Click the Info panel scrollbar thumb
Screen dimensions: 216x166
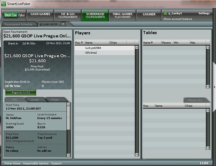coord(69,118)
